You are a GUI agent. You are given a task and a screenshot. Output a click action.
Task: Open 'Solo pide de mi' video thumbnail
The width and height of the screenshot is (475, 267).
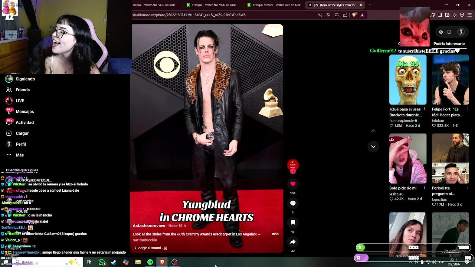click(x=408, y=158)
